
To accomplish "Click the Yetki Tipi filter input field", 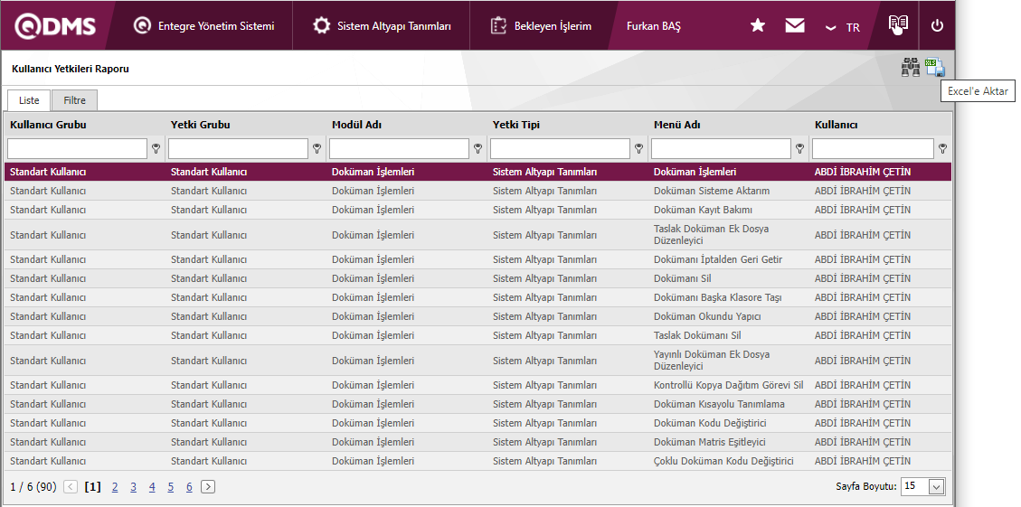I will pyautogui.click(x=560, y=148).
